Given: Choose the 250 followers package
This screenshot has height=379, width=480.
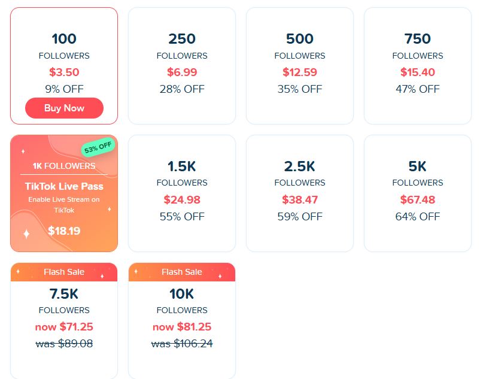Looking at the screenshot, I should click(182, 66).
